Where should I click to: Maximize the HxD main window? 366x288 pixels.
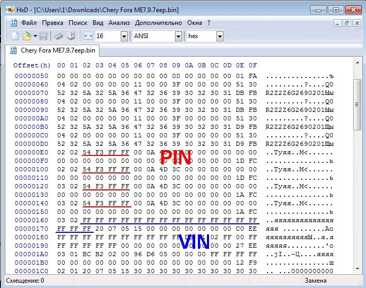pos(336,10)
